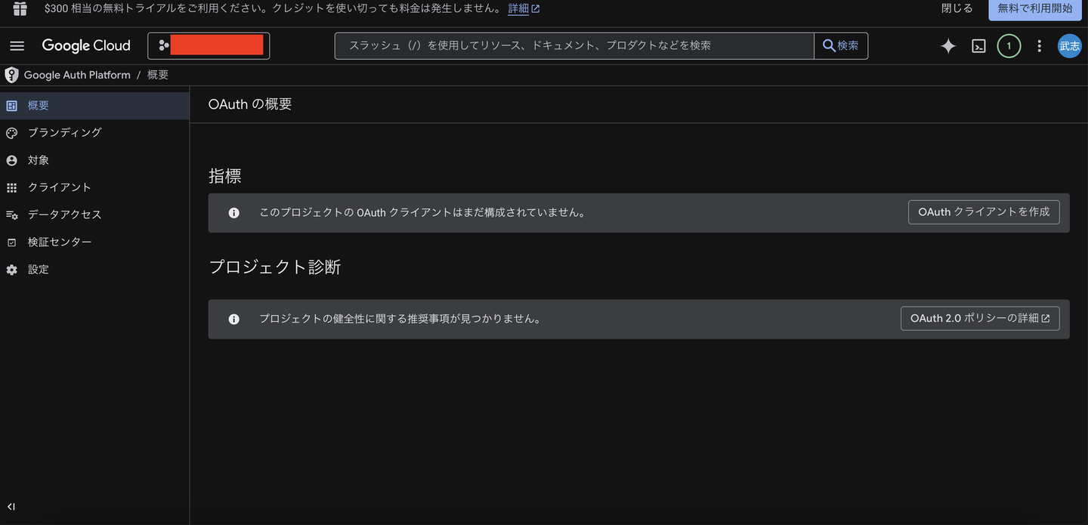The width and height of the screenshot is (1088, 525).
Task: Open ブランディング in the sidebar
Action: [94, 133]
